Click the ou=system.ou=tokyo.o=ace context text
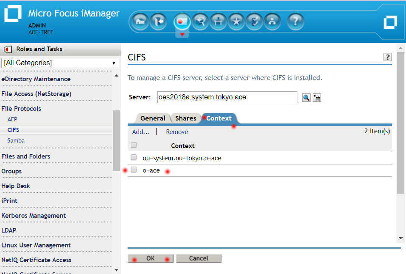This screenshot has height=274, width=406. pyautogui.click(x=182, y=158)
